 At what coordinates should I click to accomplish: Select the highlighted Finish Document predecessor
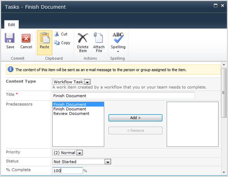[x=78, y=104]
